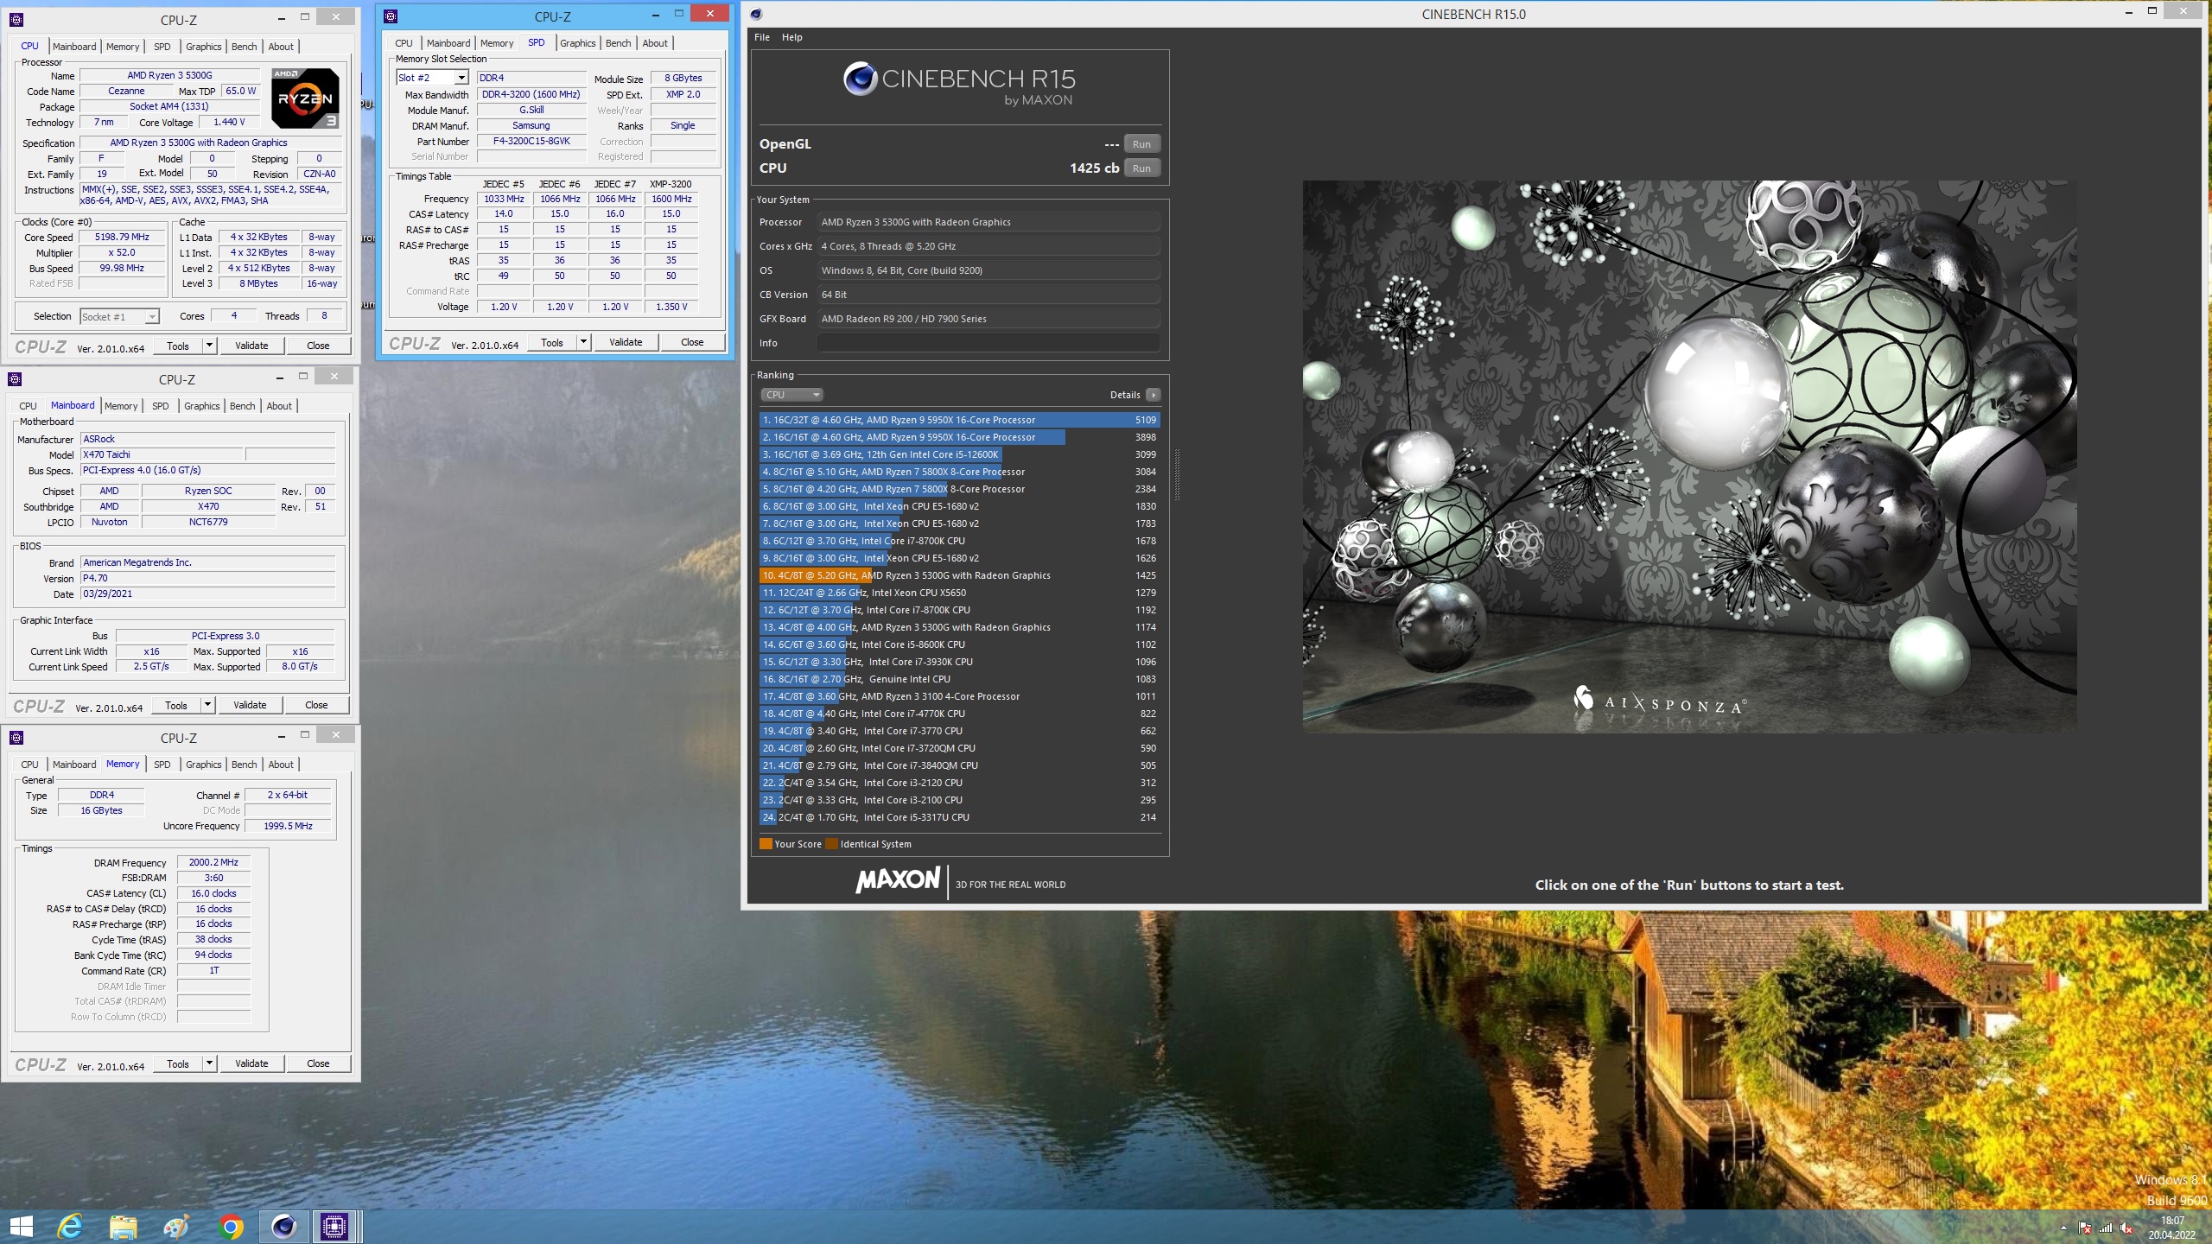
Task: Click the Info input field in Cinebench
Action: click(988, 343)
